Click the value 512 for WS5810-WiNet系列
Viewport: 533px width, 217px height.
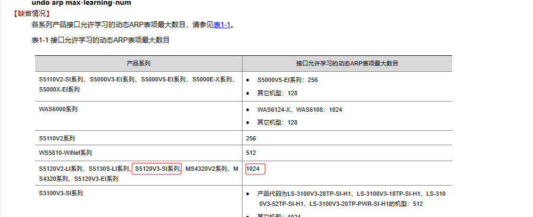tap(251, 153)
